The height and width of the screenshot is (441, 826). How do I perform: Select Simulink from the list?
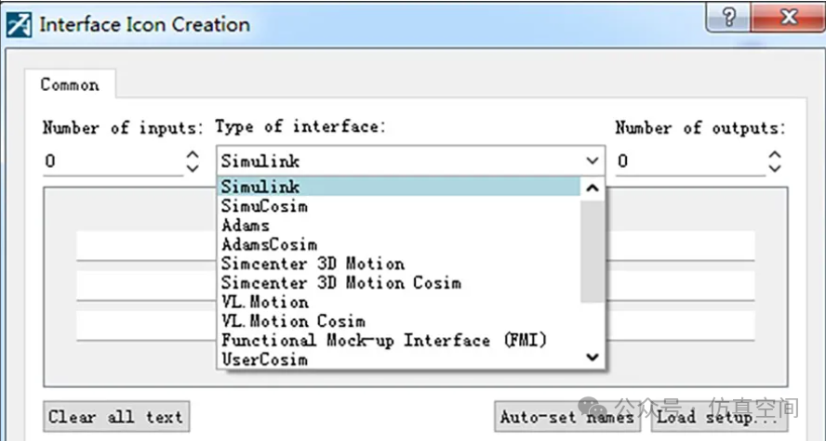coord(260,187)
